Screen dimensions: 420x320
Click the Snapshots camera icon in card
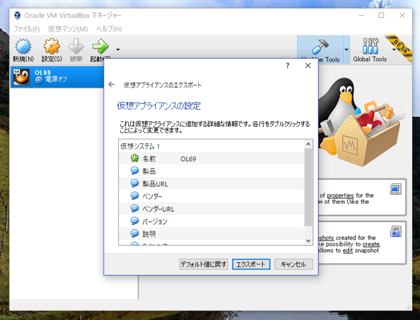(396, 232)
